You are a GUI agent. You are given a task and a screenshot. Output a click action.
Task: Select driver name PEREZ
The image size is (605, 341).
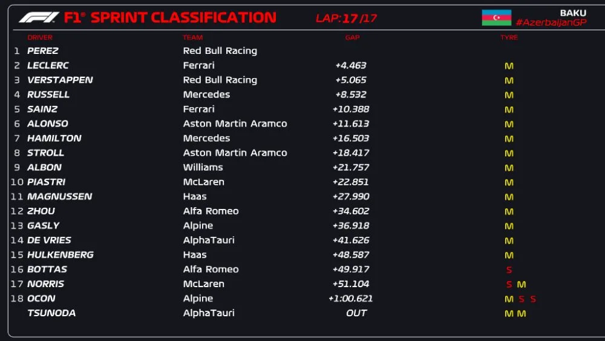(43, 51)
